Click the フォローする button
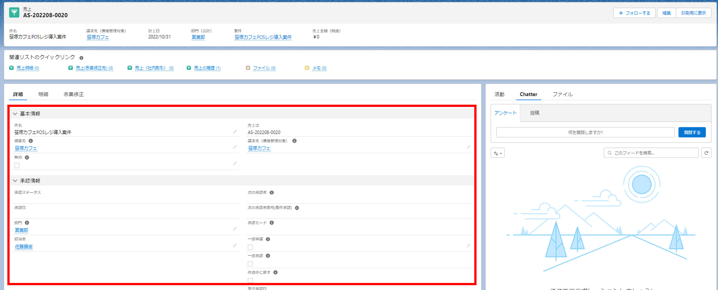Image resolution: width=718 pixels, height=290 pixels. point(634,13)
